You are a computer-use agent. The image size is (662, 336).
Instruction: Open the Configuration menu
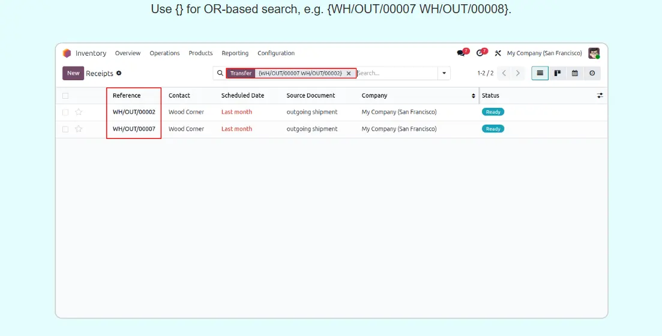[x=276, y=53]
